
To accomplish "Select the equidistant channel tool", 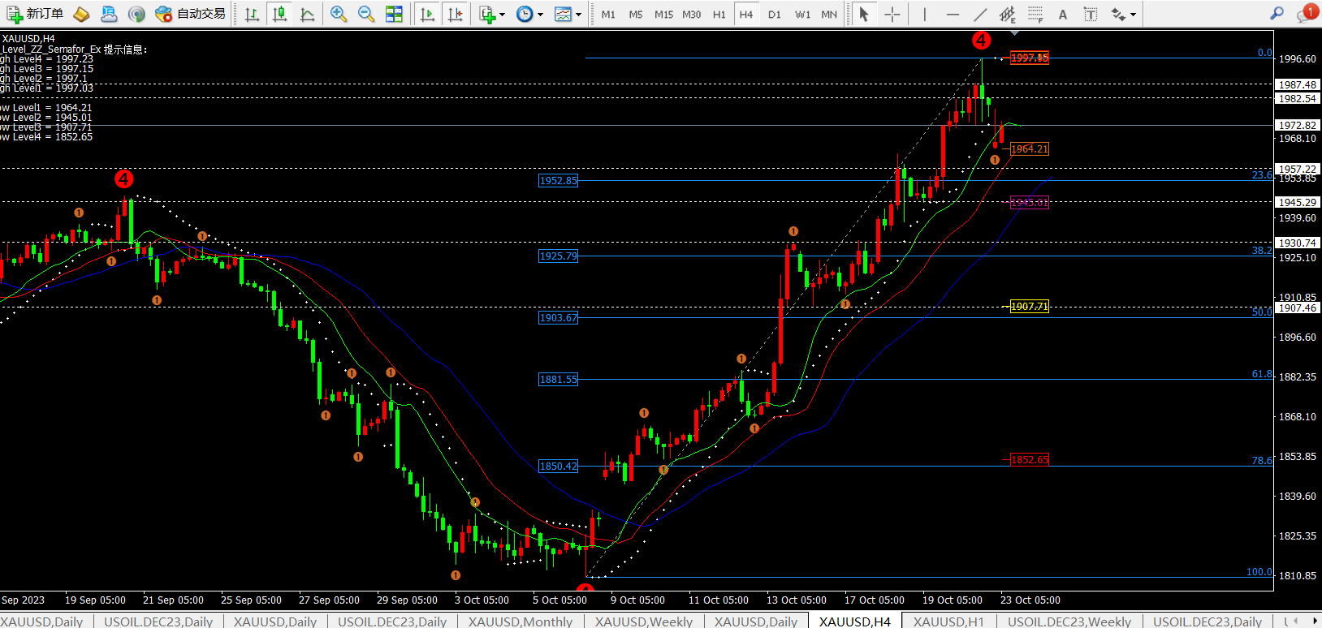I will pos(1008,14).
